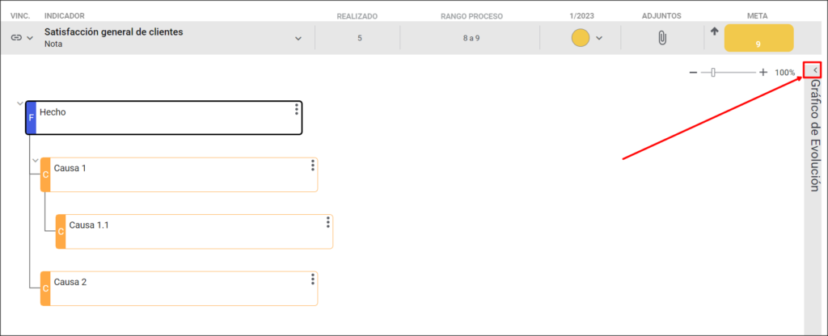Open the 1/2023 status color dropdown
The height and width of the screenshot is (336, 828).
(x=599, y=38)
